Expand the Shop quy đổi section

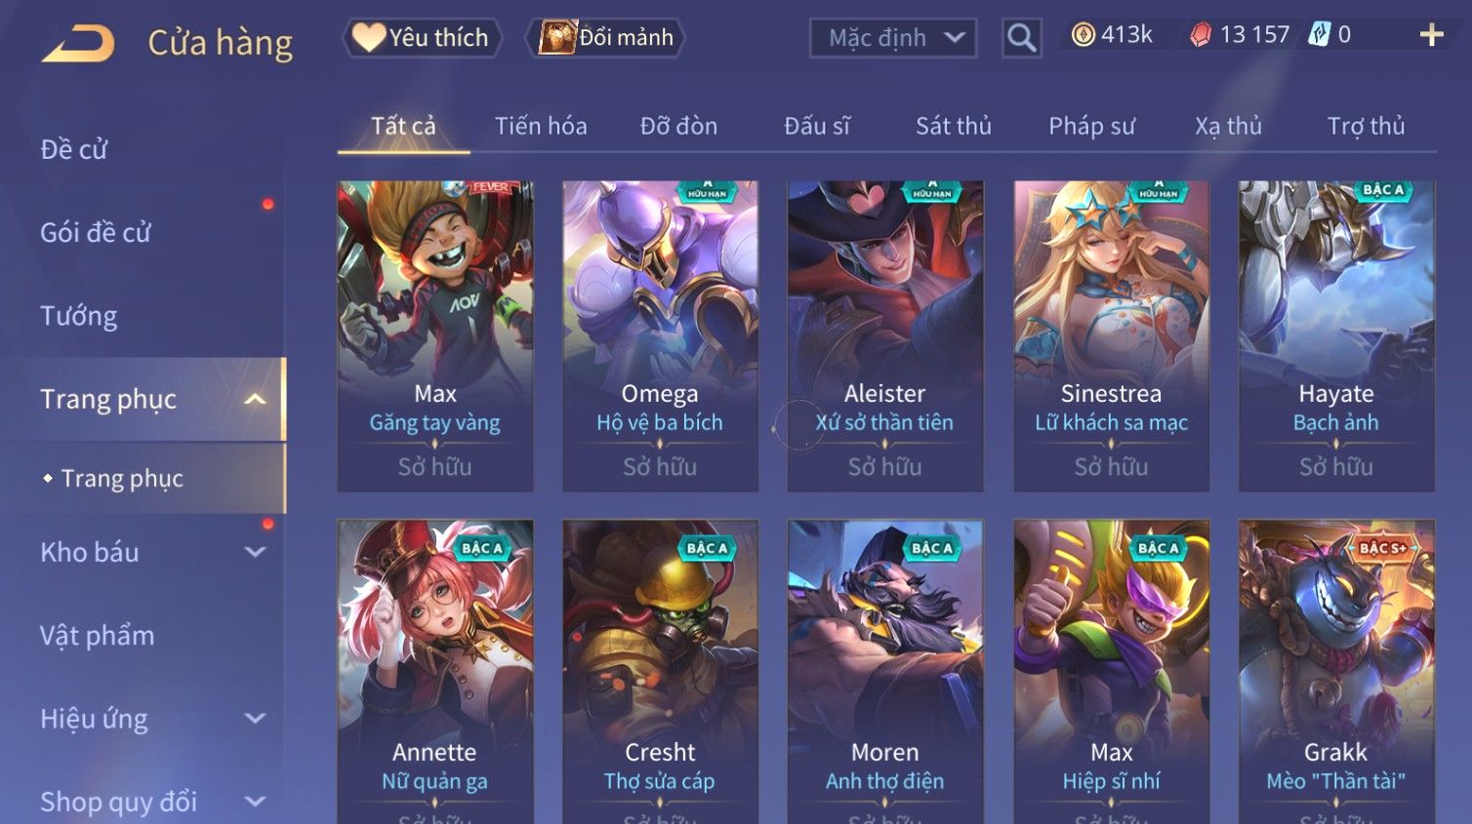255,802
